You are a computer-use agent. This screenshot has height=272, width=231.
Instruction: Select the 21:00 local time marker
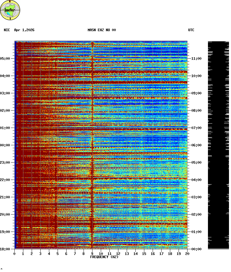click(5, 197)
